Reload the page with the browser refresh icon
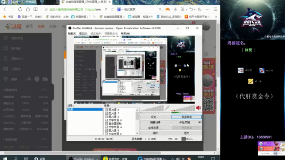 point(20,9)
